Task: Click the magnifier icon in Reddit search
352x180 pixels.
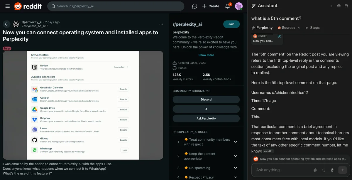Action: tap(53, 6)
